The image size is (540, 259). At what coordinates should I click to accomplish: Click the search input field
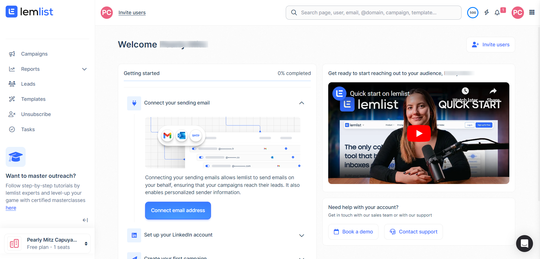click(x=373, y=13)
